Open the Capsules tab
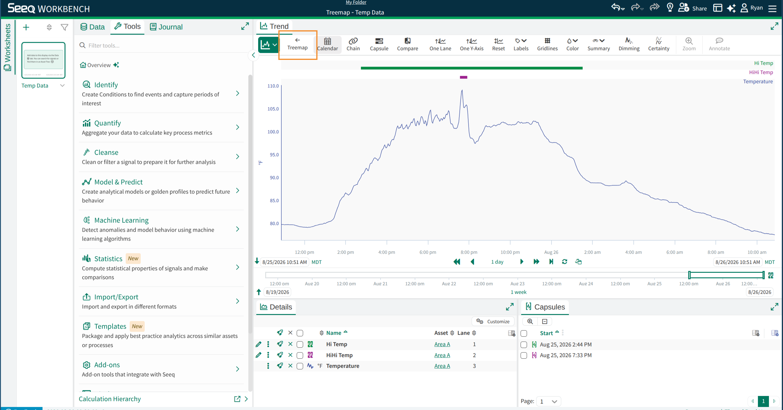Image resolution: width=783 pixels, height=410 pixels. pyautogui.click(x=545, y=307)
